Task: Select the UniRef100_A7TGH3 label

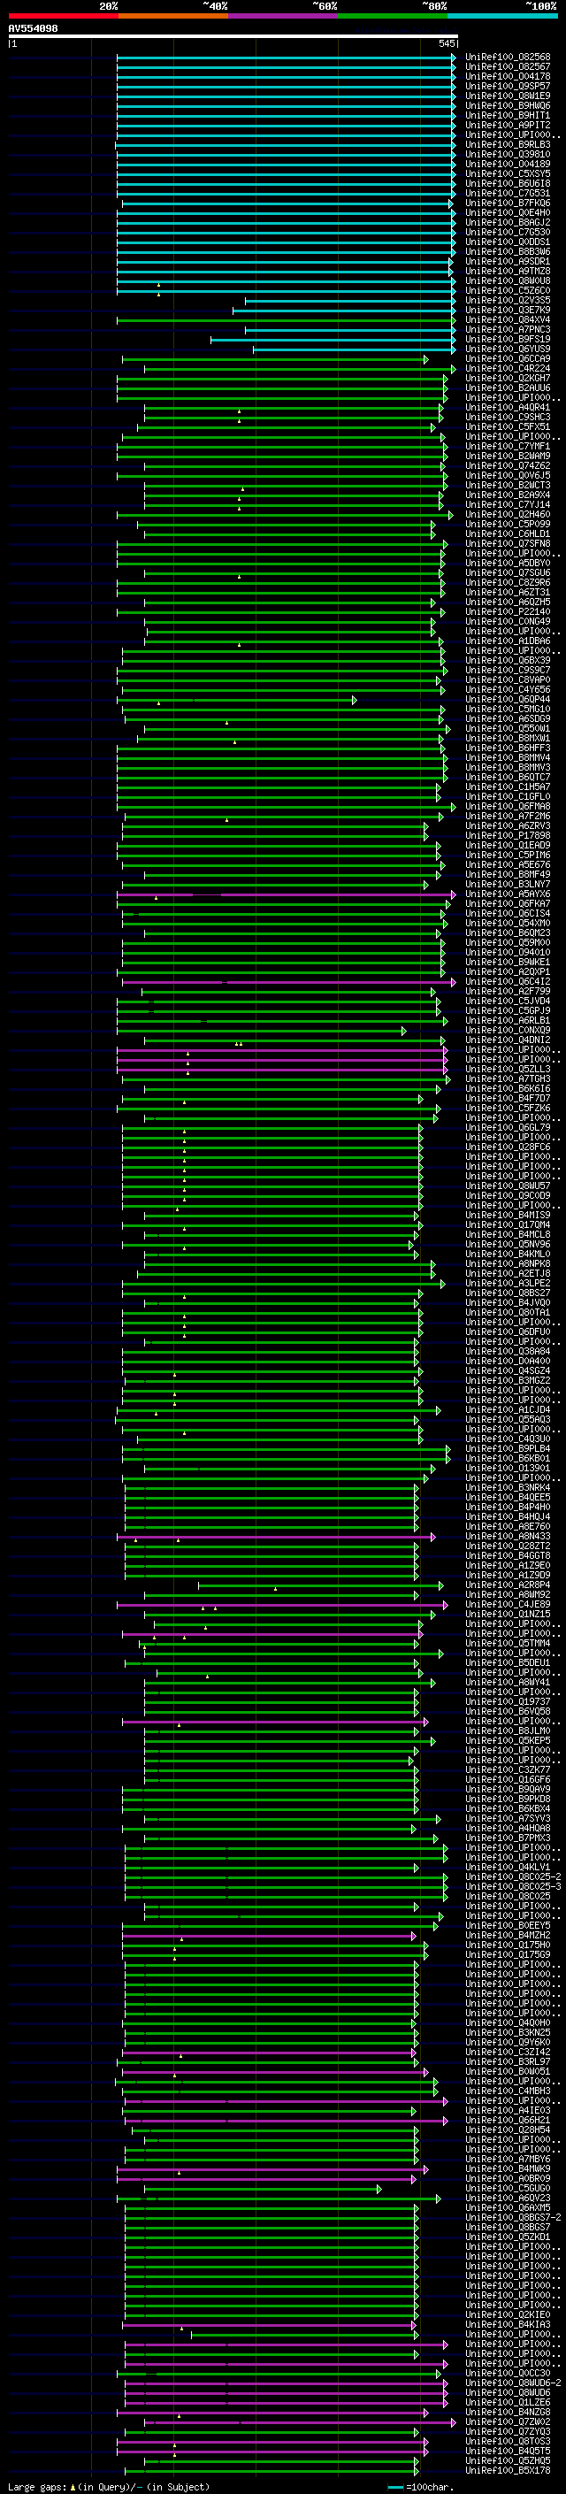Action: [x=507, y=1079]
